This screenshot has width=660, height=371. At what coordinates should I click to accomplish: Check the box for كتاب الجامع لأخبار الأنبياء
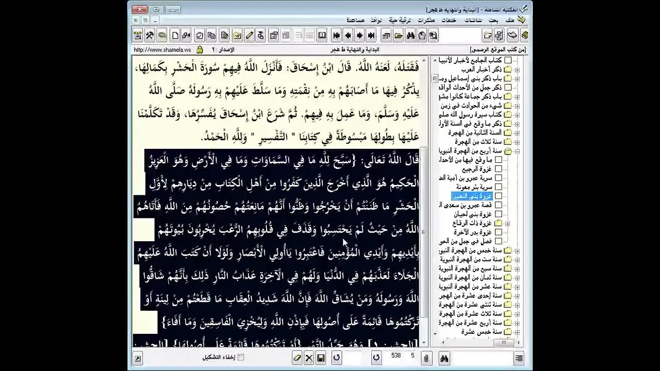tap(508, 60)
